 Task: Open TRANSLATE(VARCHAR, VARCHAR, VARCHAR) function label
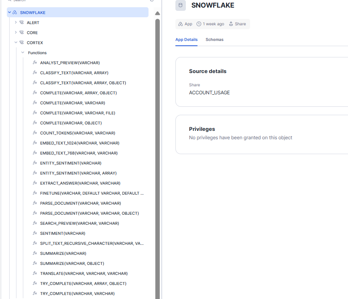coord(84,273)
